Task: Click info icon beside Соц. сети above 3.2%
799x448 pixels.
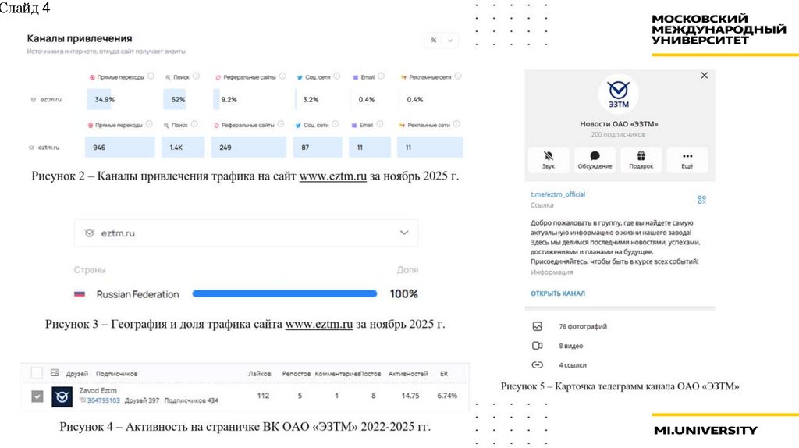Action: (x=337, y=76)
